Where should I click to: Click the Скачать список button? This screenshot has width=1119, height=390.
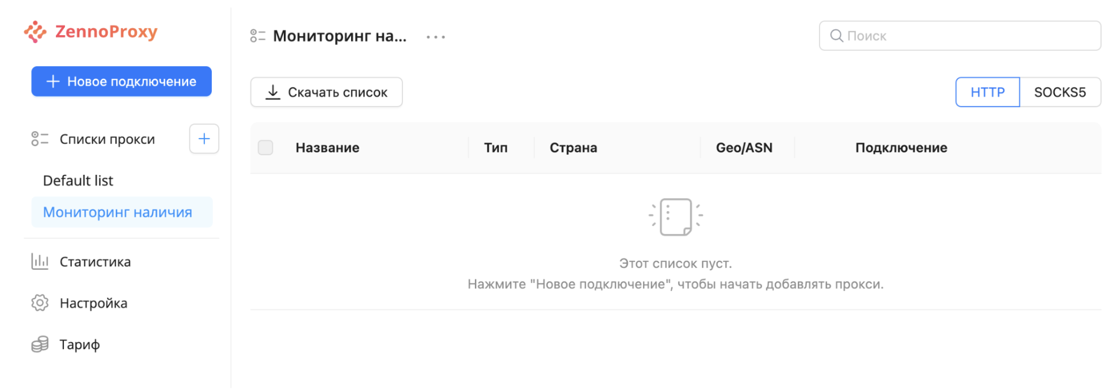[326, 92]
